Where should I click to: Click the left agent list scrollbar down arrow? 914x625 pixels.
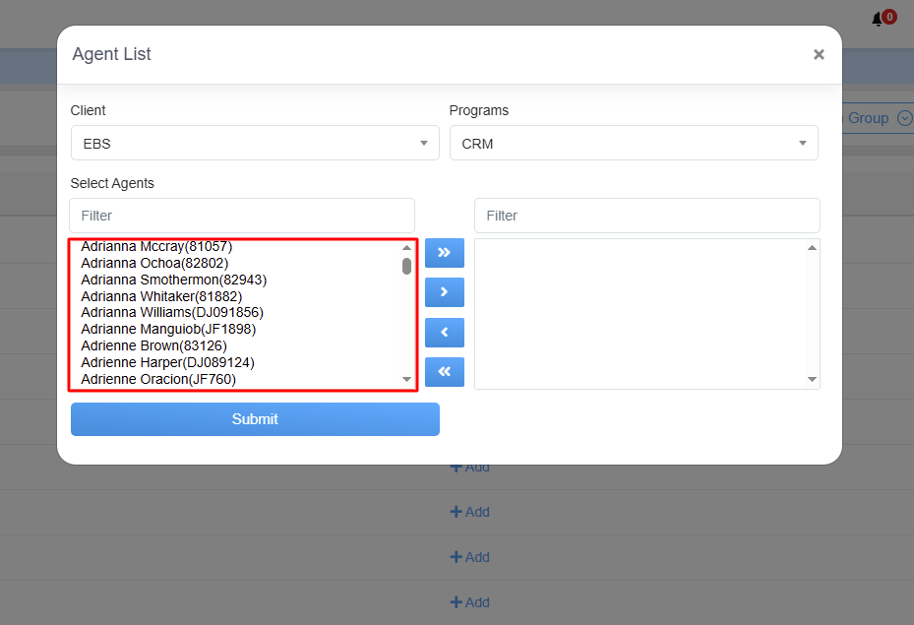pyautogui.click(x=406, y=379)
